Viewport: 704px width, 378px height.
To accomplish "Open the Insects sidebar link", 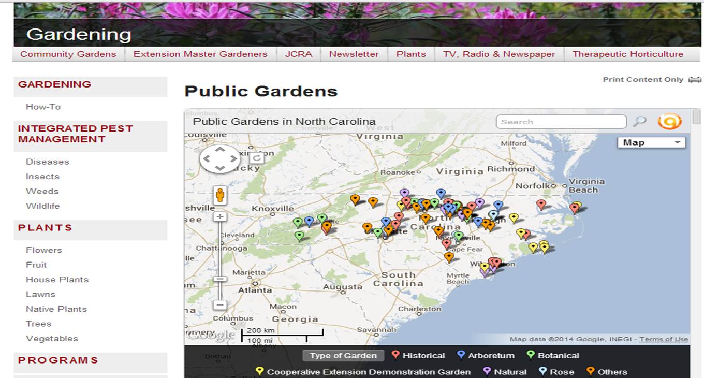I will coord(42,177).
